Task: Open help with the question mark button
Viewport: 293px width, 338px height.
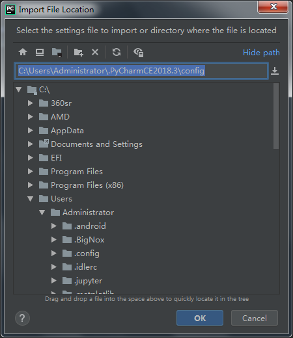Action: click(22, 318)
